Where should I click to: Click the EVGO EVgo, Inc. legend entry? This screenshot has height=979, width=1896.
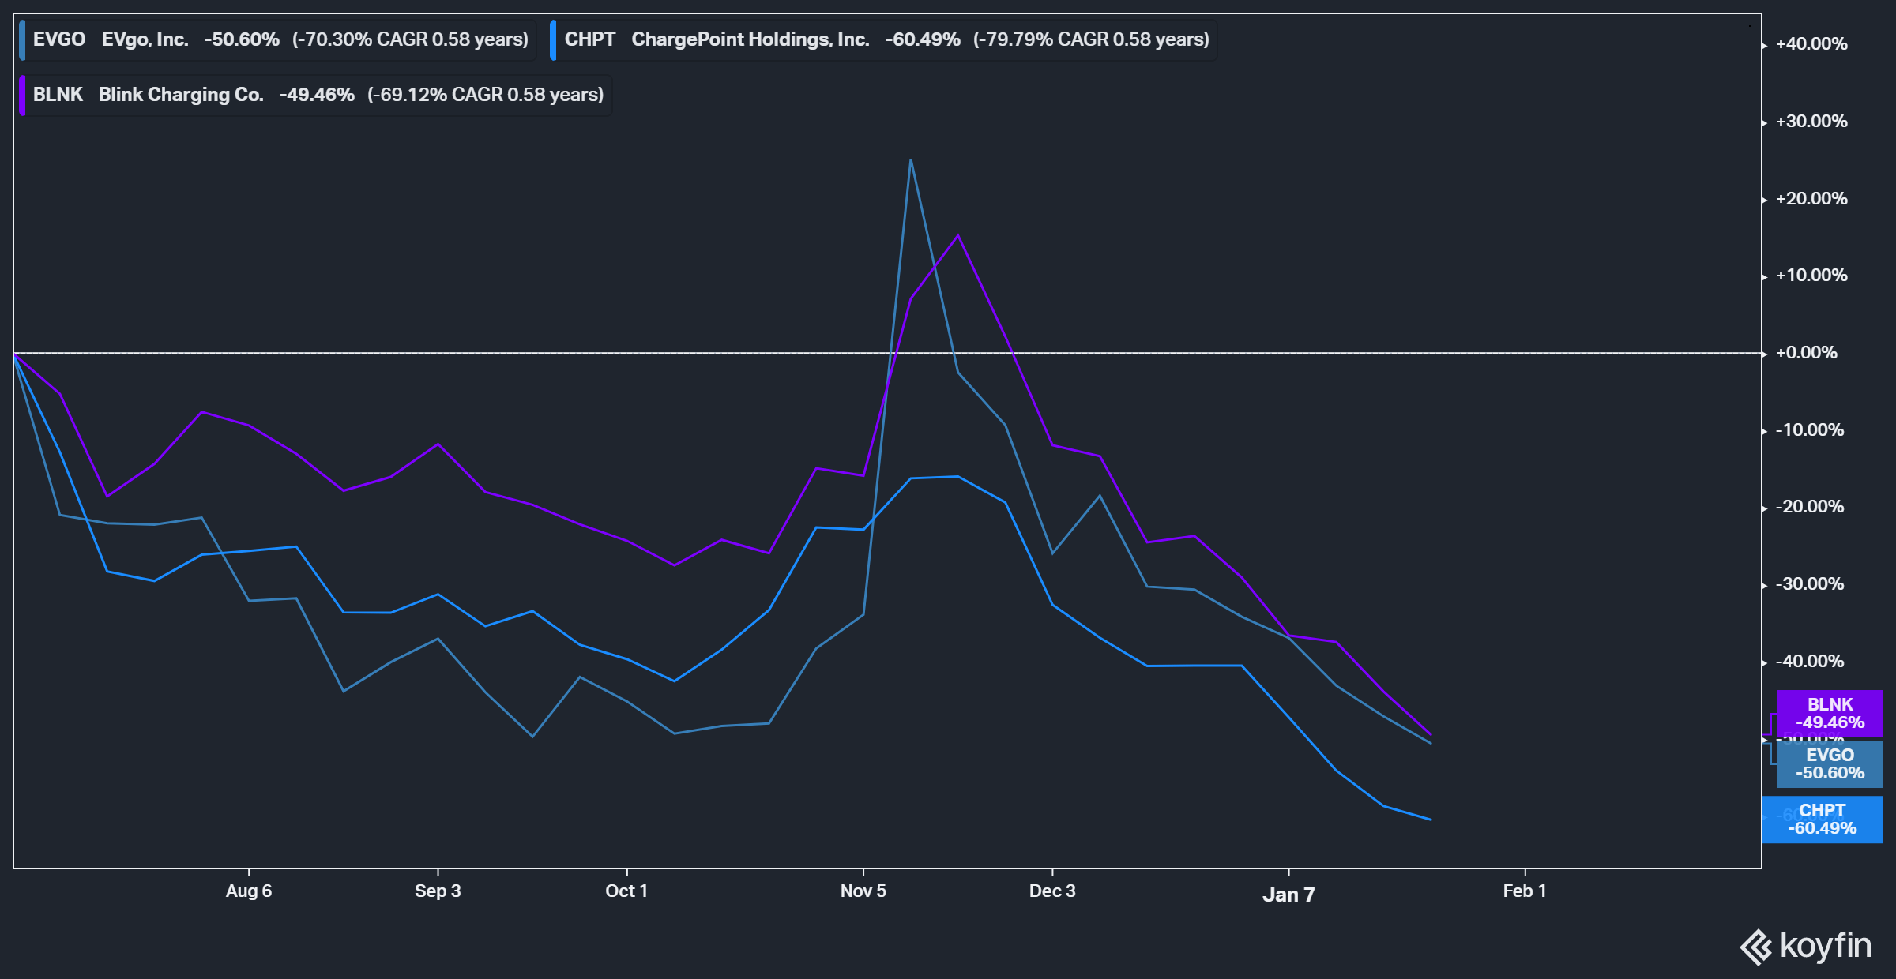pos(278,39)
